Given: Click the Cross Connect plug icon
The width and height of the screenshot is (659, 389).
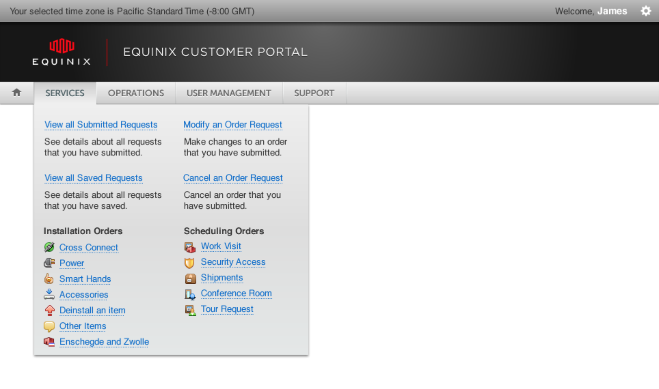Looking at the screenshot, I should (49, 247).
